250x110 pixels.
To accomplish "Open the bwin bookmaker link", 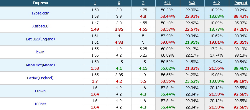I will click(x=40, y=52).
